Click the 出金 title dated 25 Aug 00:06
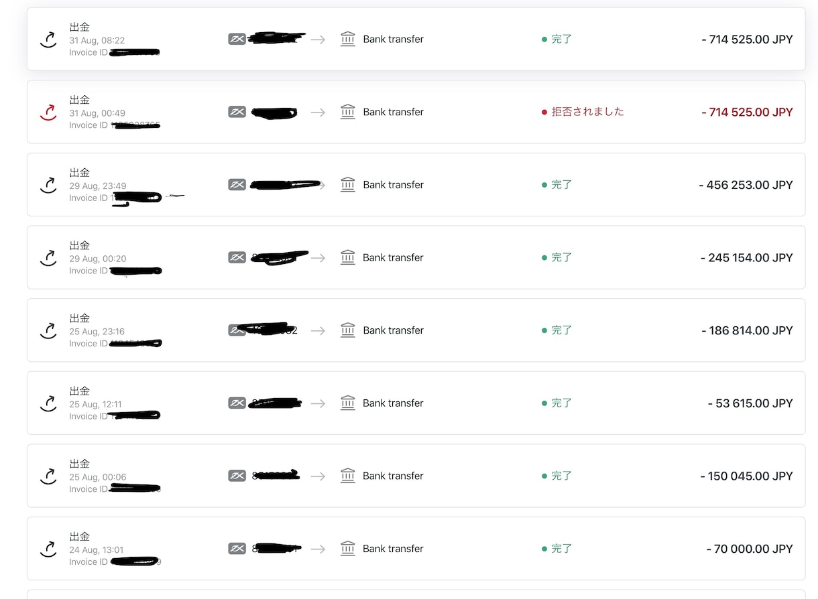 pos(80,464)
